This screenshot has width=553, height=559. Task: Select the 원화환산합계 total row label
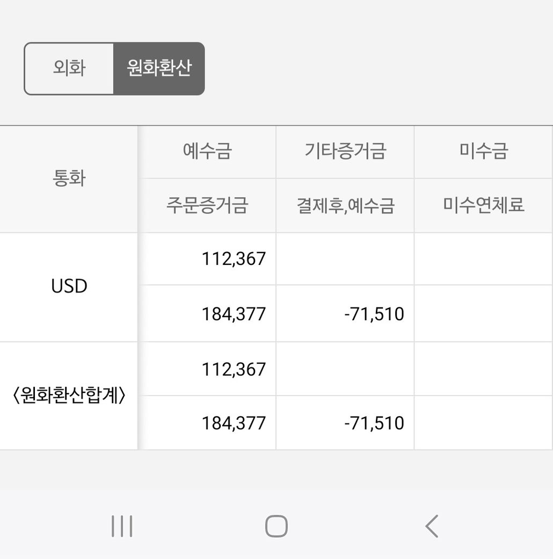pyautogui.click(x=69, y=396)
